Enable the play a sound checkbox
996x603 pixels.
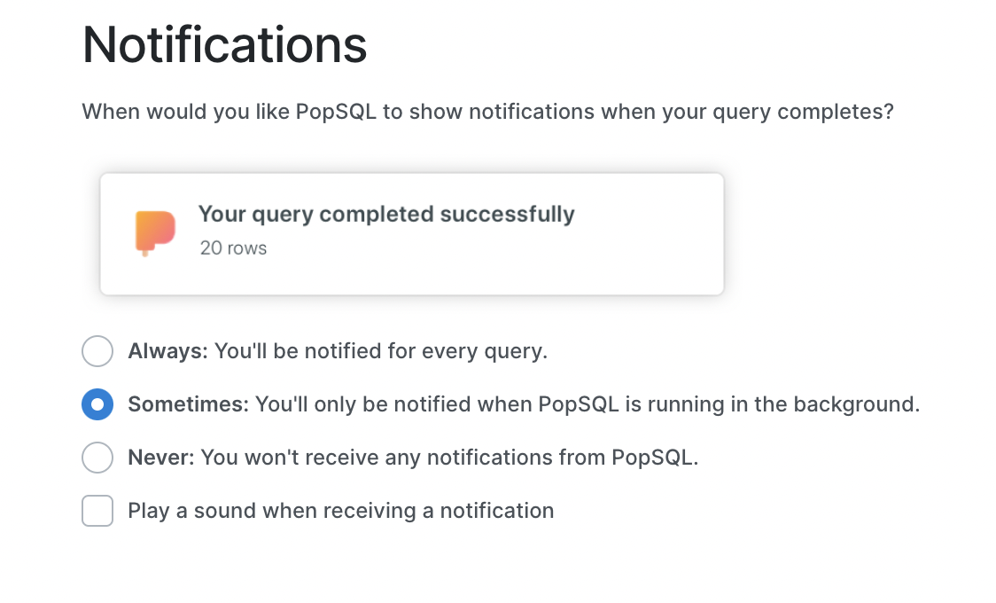[97, 511]
